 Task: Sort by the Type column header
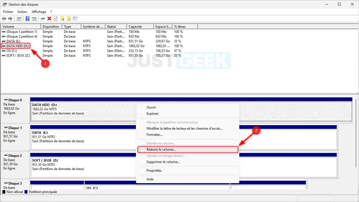point(72,27)
